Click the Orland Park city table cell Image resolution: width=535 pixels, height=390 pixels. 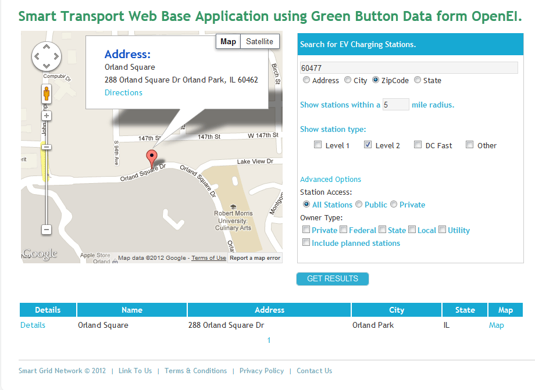[x=373, y=325]
